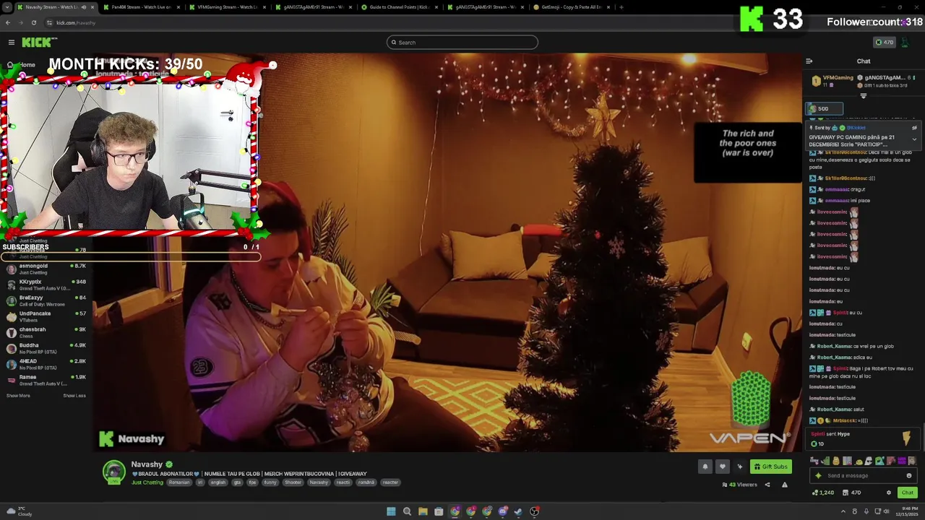Open the channel shop with 470 icon
Image resolution: width=925 pixels, height=520 pixels.
[x=851, y=493]
